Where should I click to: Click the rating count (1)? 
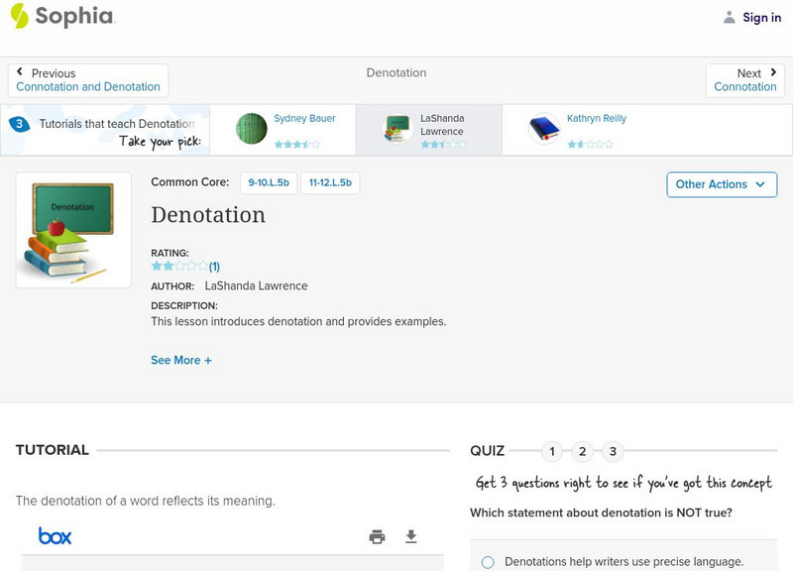pyautogui.click(x=214, y=267)
